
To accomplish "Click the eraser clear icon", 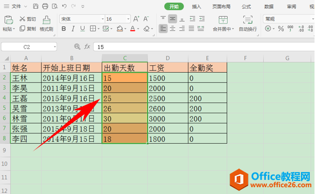I will tap(147, 29).
